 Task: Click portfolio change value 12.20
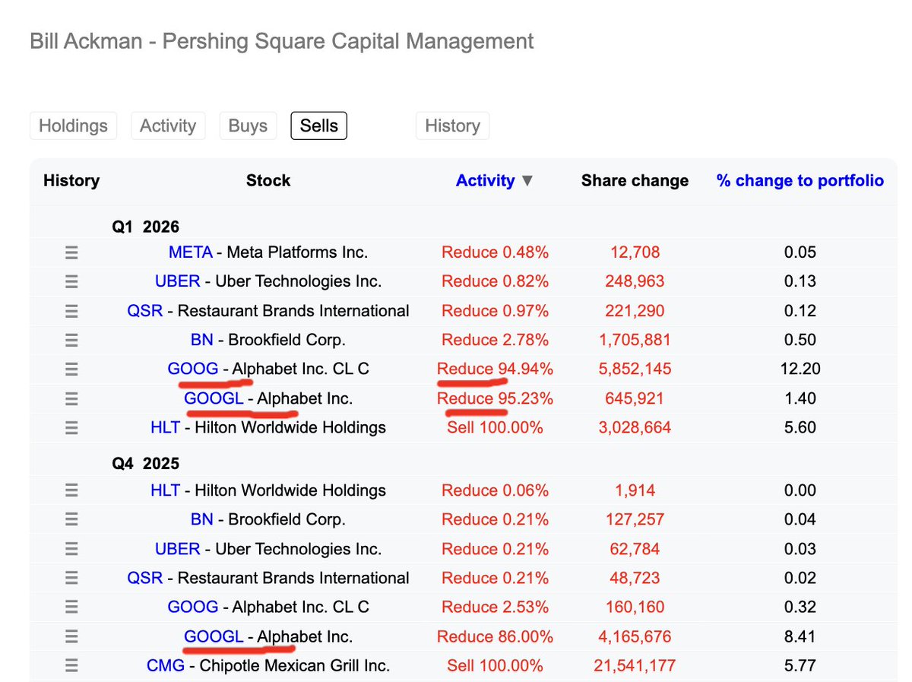point(800,370)
